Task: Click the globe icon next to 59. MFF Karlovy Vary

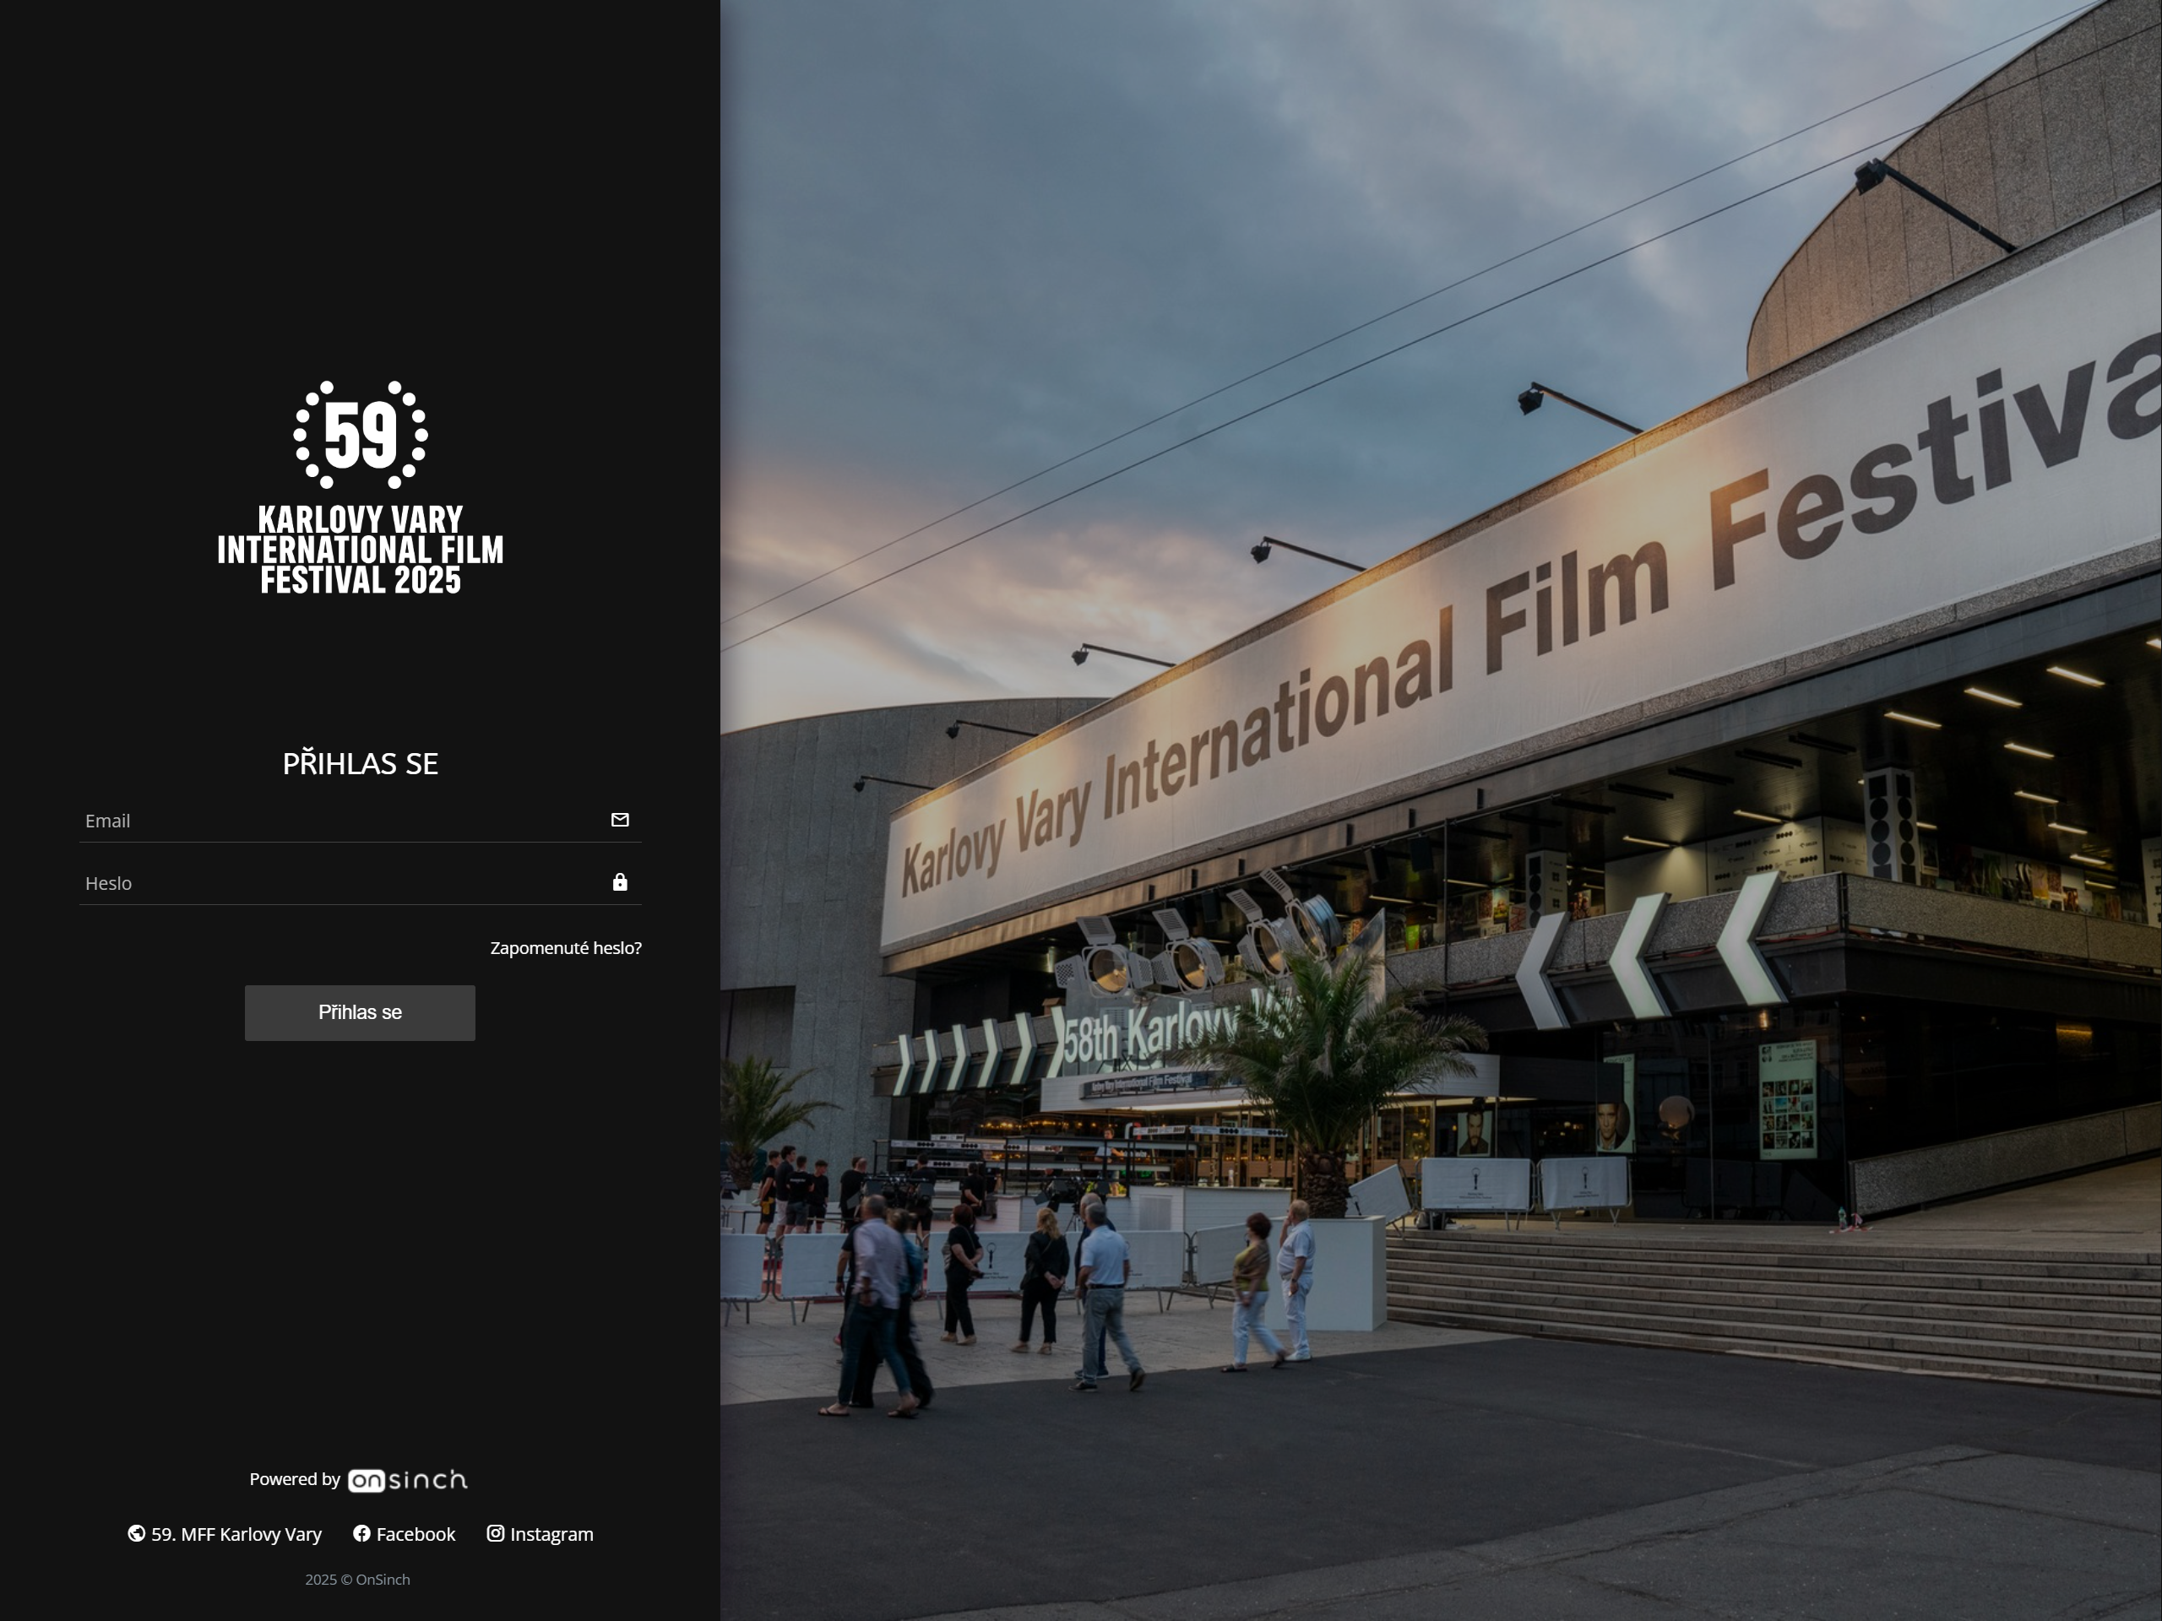Action: tap(136, 1534)
